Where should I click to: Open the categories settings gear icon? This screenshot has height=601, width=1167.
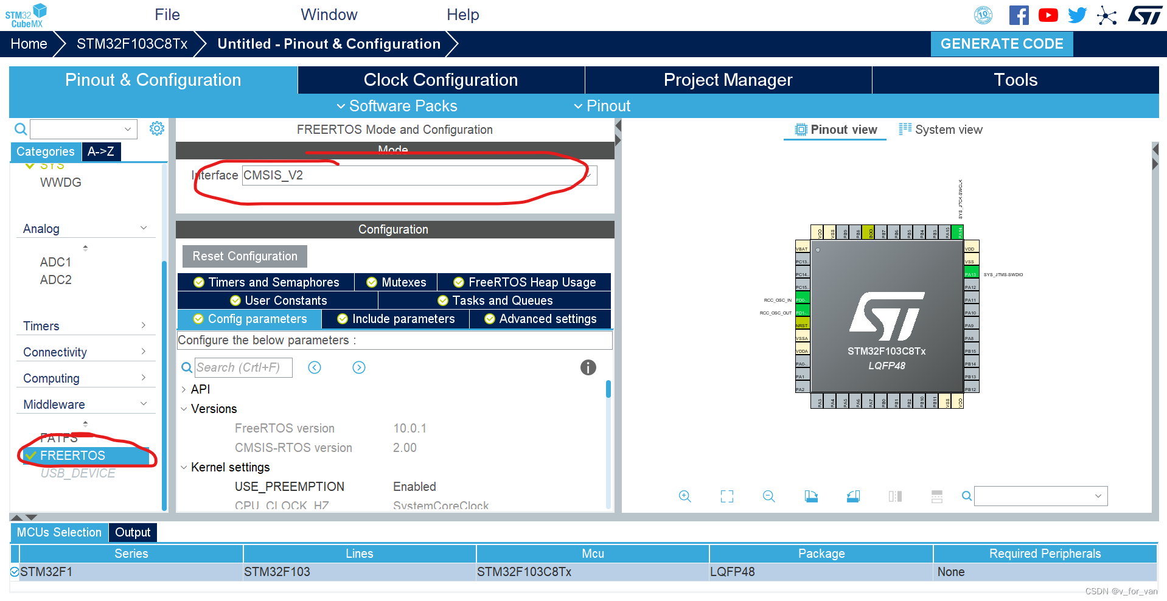point(157,128)
